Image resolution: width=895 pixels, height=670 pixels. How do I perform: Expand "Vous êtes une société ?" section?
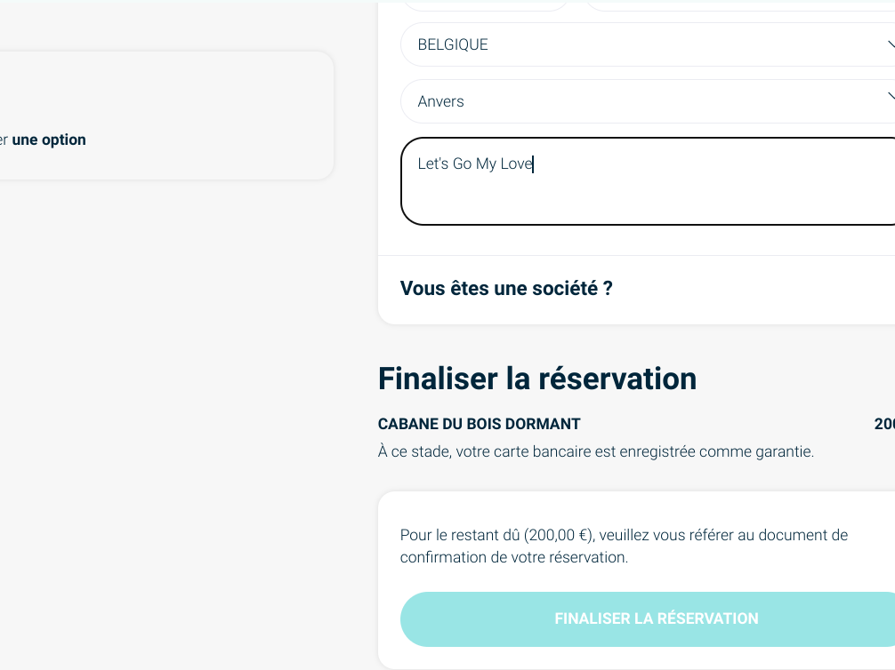tap(506, 289)
